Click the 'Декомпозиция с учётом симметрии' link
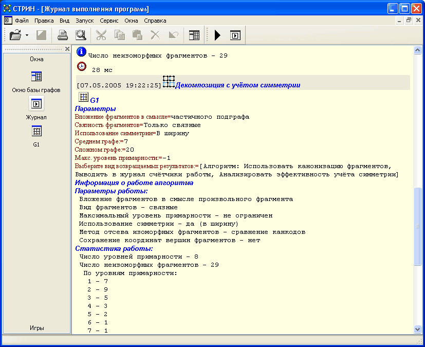This screenshot has height=347, width=425. click(238, 85)
